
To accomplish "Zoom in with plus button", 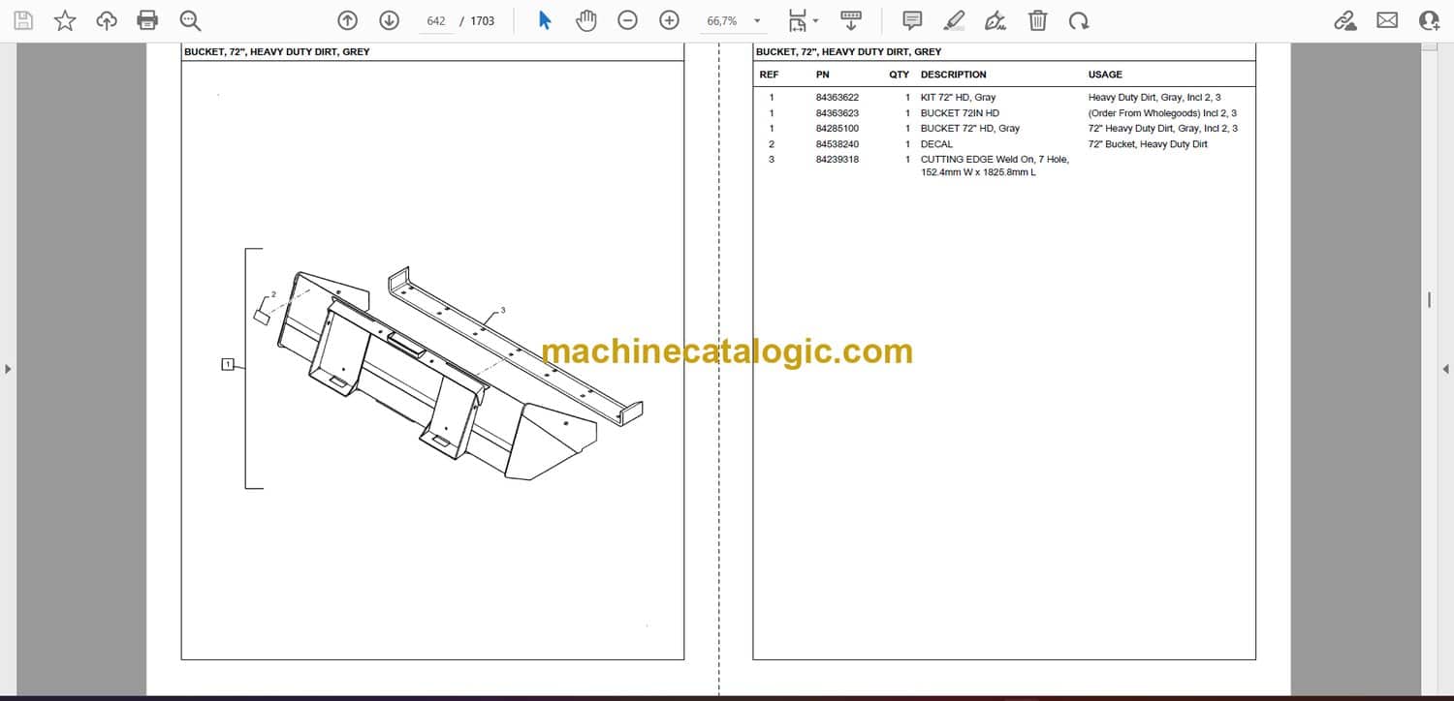I will point(669,20).
